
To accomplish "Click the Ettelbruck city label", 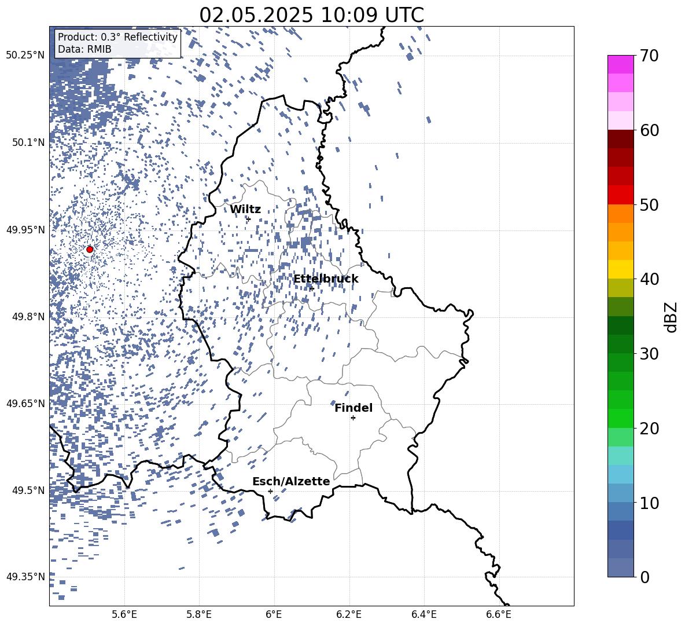I will 326,279.
